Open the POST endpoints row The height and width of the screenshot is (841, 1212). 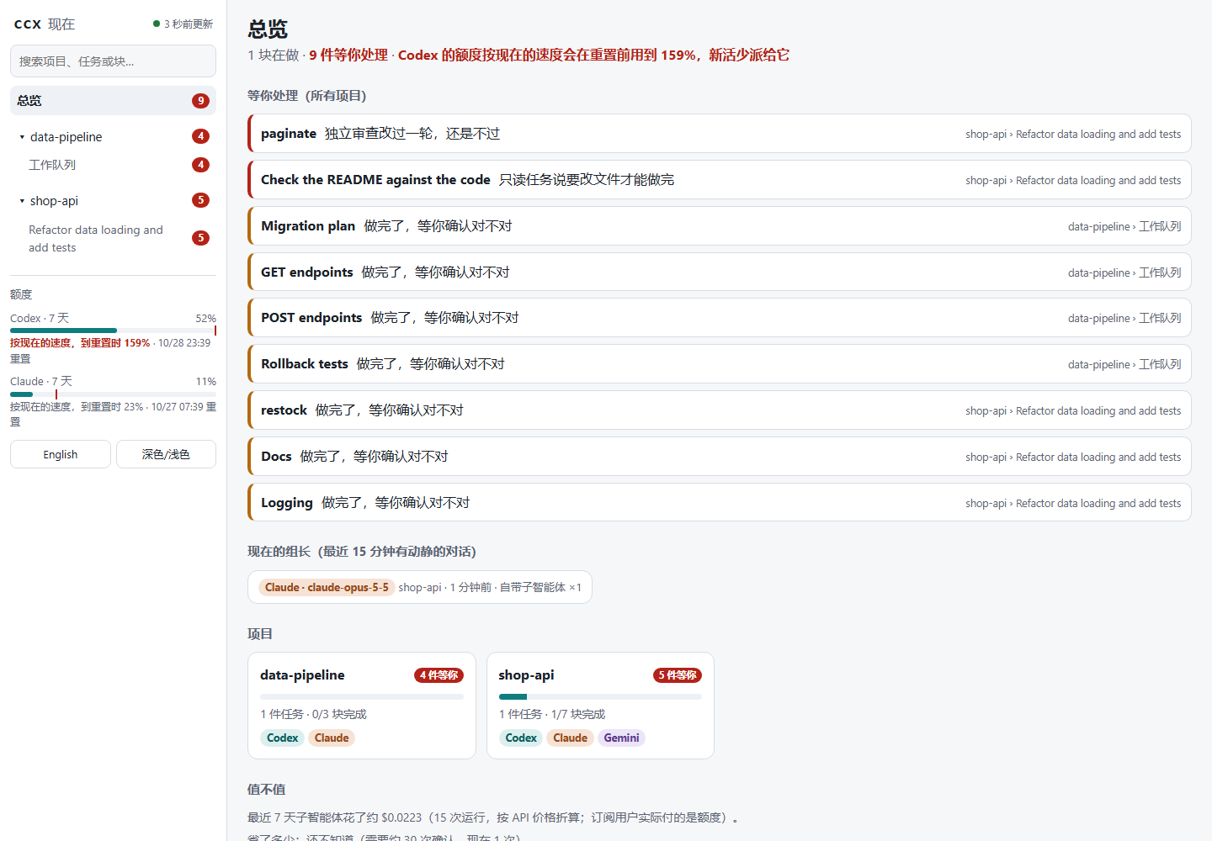(x=720, y=318)
